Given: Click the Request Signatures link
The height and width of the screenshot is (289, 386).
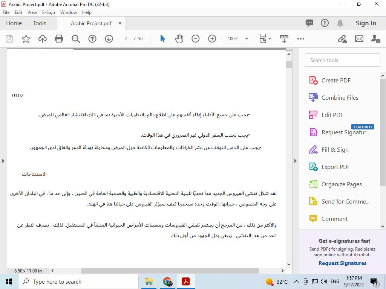Looking at the screenshot, I should pyautogui.click(x=342, y=263).
